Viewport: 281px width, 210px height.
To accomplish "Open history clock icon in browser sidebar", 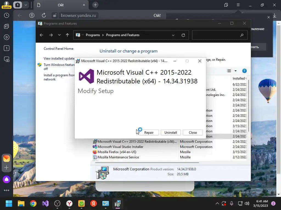I will click(x=7, y=15).
